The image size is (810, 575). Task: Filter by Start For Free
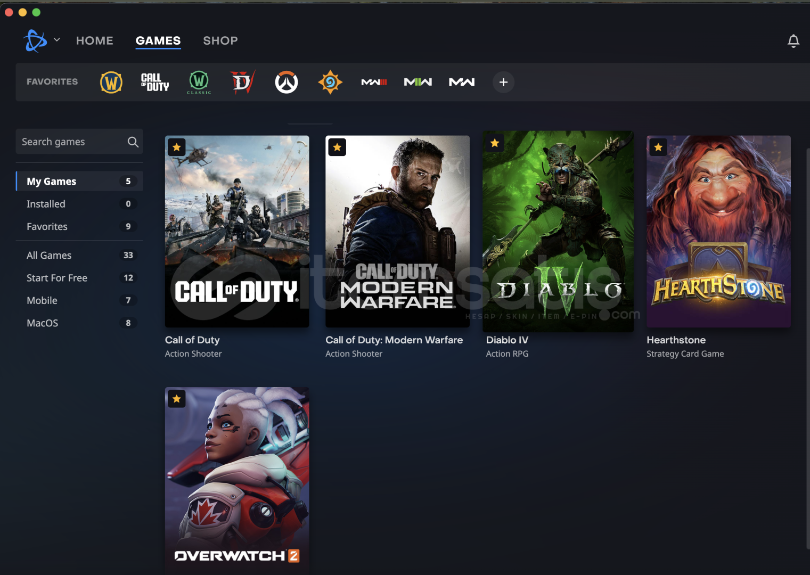click(79, 278)
